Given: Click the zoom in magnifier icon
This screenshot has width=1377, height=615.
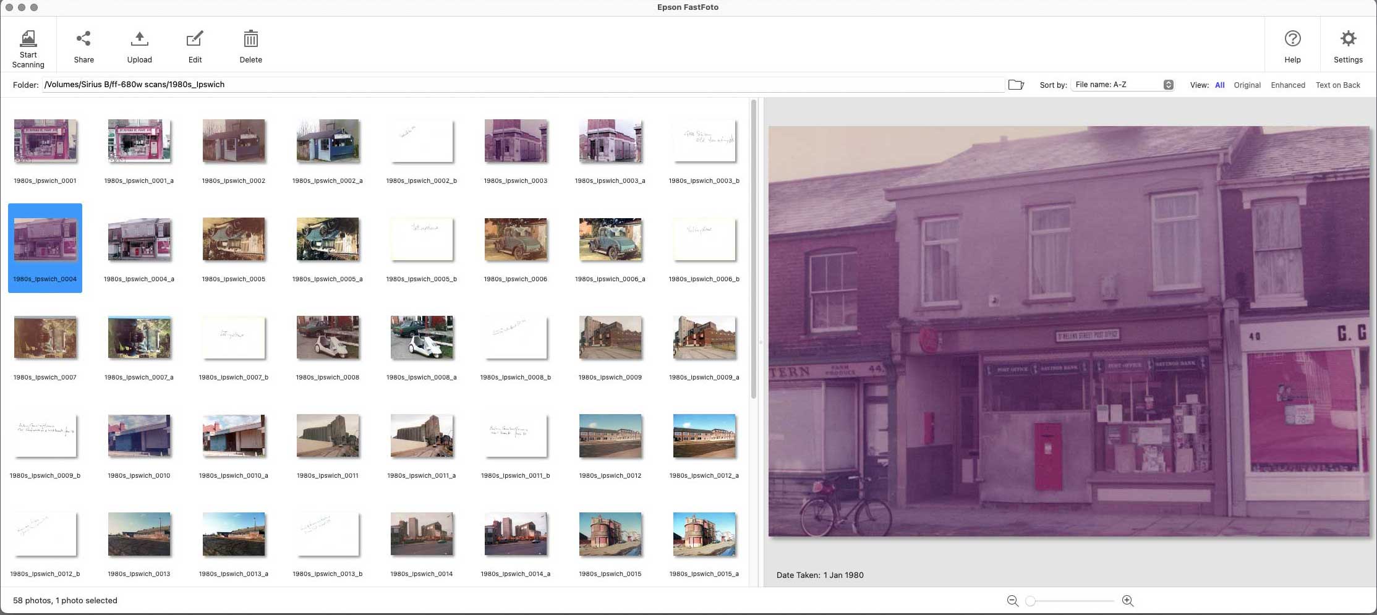Looking at the screenshot, I should pyautogui.click(x=1128, y=601).
